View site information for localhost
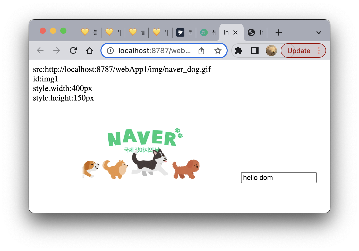This screenshot has width=359, height=251. coord(110,51)
